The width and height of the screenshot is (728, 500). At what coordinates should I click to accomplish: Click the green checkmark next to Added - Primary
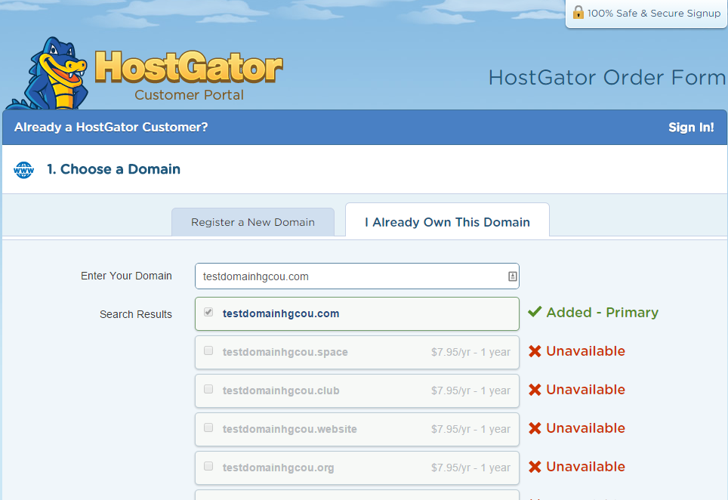[535, 311]
